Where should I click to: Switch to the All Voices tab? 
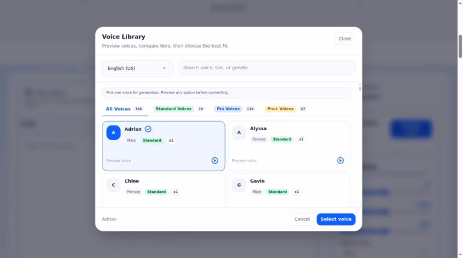coord(125,109)
